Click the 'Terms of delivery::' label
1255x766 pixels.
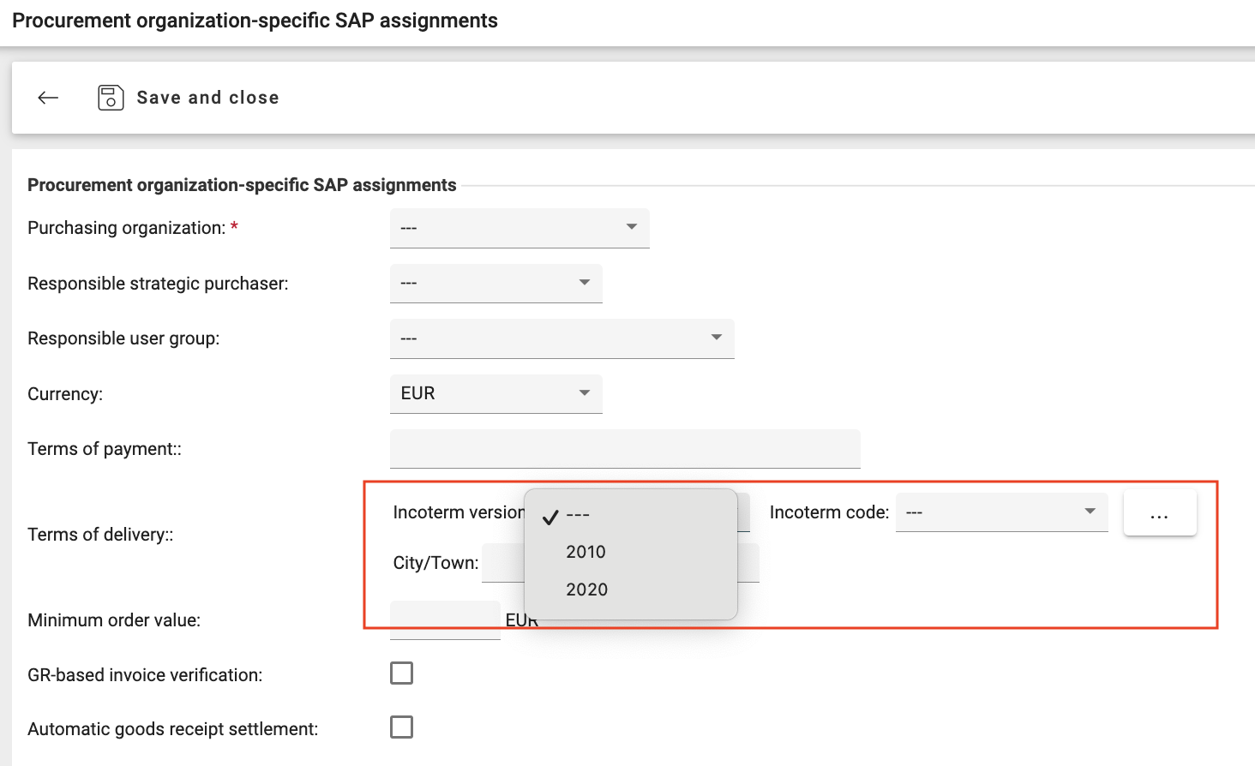pyautogui.click(x=100, y=535)
